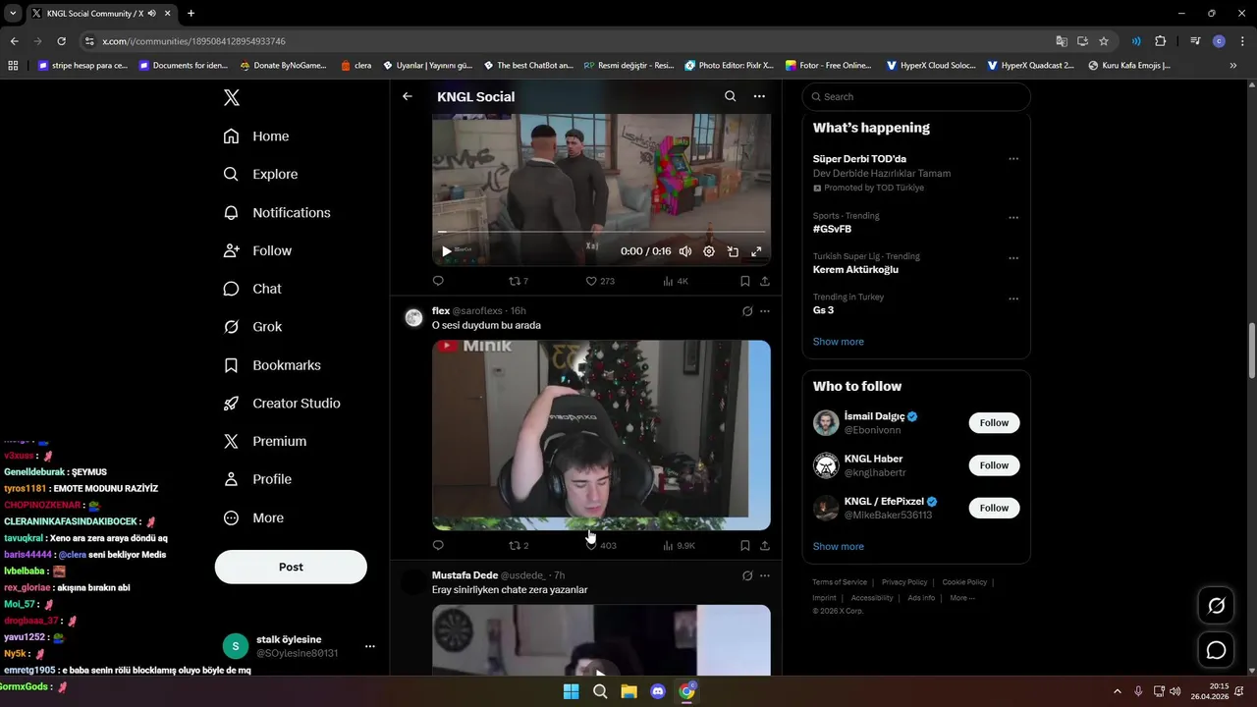Screen dimensions: 1257x707
Task: Follow KNGL / EfePixzel
Action: (x=994, y=508)
